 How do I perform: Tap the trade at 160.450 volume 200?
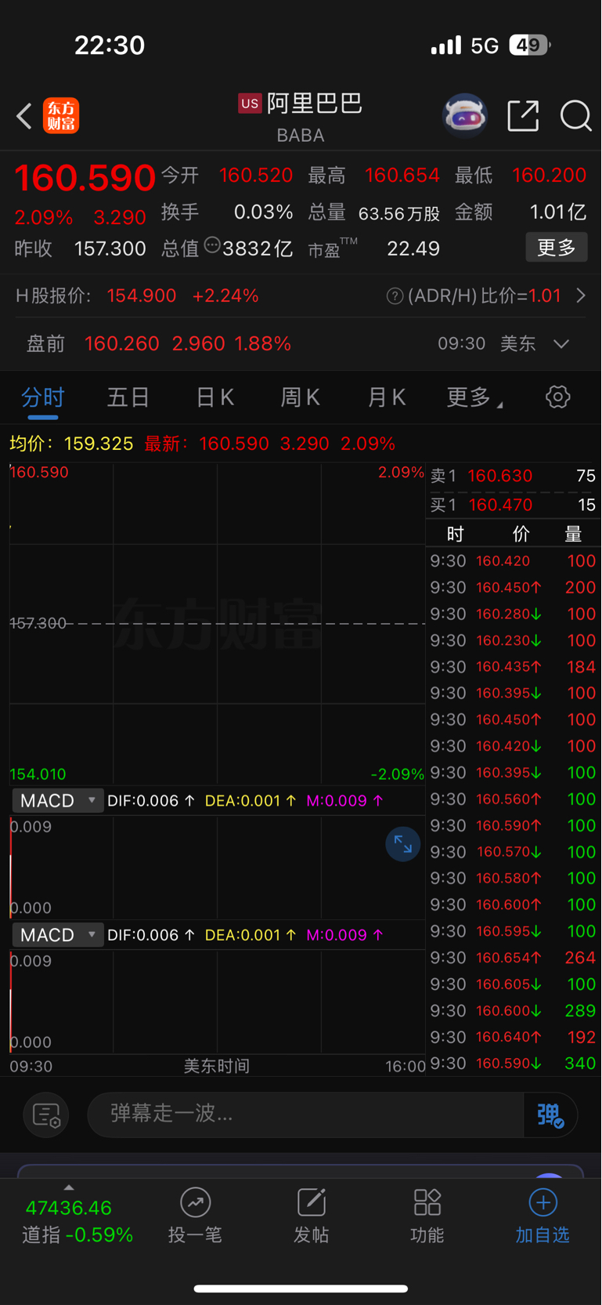tap(513, 588)
